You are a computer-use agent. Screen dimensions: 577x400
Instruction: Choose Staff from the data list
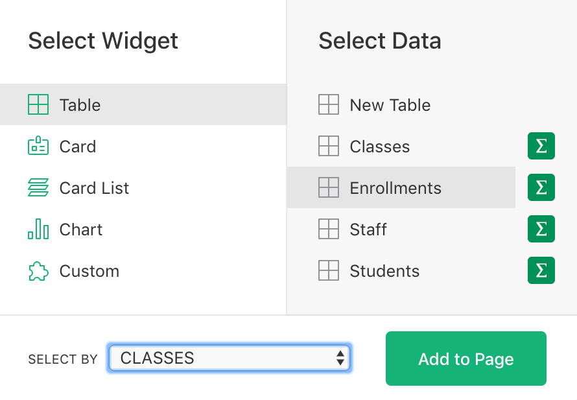tap(370, 229)
